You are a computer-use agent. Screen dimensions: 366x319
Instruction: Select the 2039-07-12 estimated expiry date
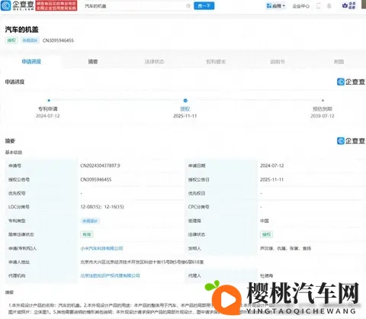323,116
